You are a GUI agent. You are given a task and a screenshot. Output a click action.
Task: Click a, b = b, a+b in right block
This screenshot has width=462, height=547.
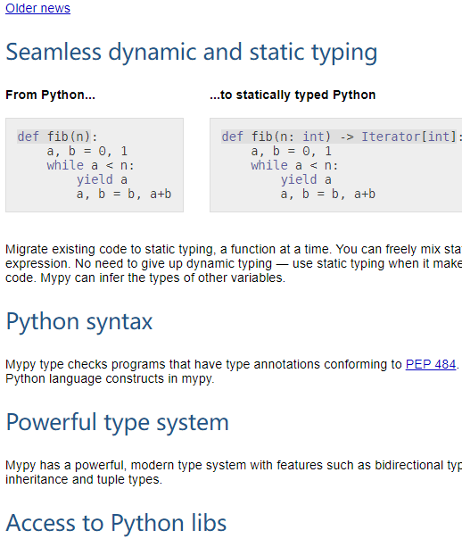(327, 194)
